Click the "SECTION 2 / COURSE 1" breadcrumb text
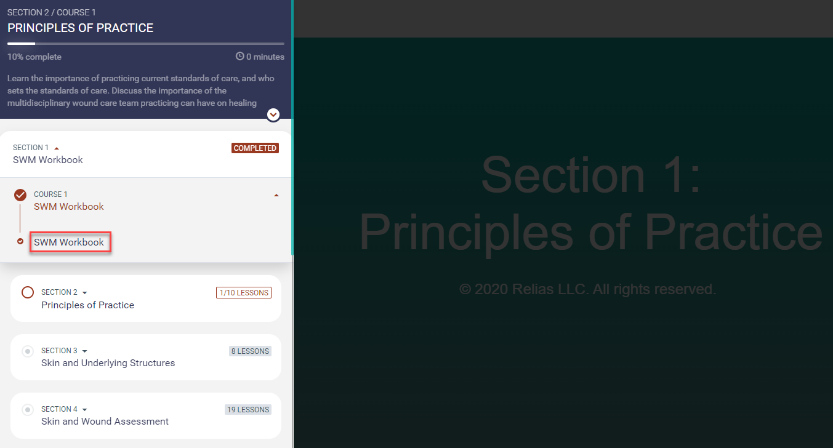This screenshot has height=448, width=833. (51, 12)
